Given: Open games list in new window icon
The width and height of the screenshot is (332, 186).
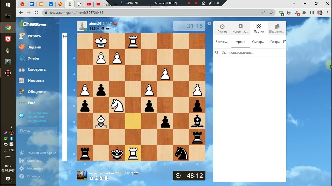Looking at the screenshot, I should click(285, 42).
